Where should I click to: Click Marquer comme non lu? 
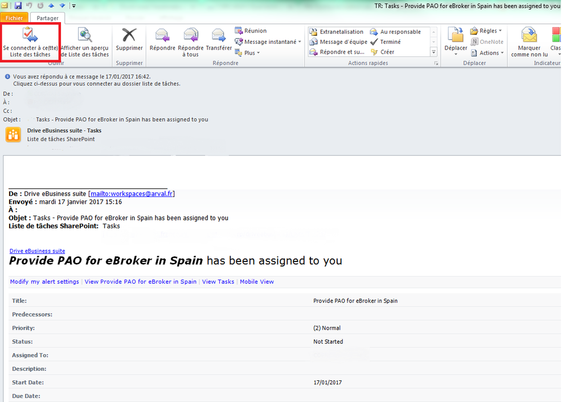529,43
